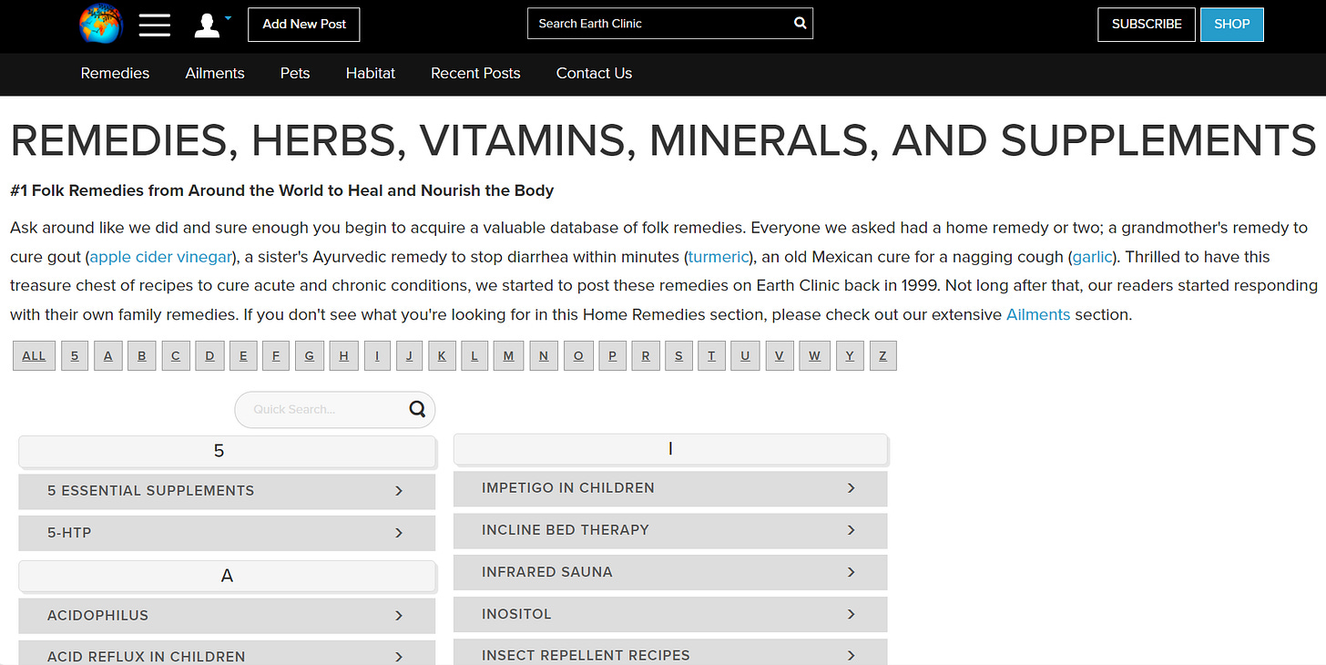
Task: Expand the 5 Essential Supplements row
Action: click(227, 491)
